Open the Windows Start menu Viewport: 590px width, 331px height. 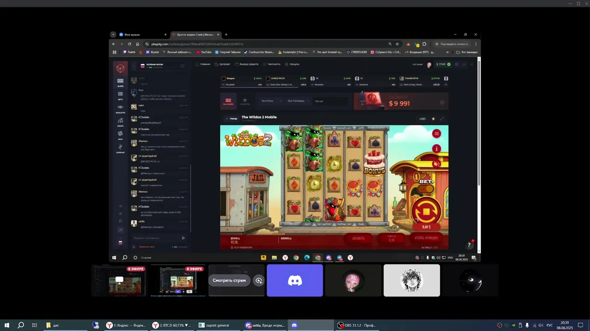pos(7,325)
